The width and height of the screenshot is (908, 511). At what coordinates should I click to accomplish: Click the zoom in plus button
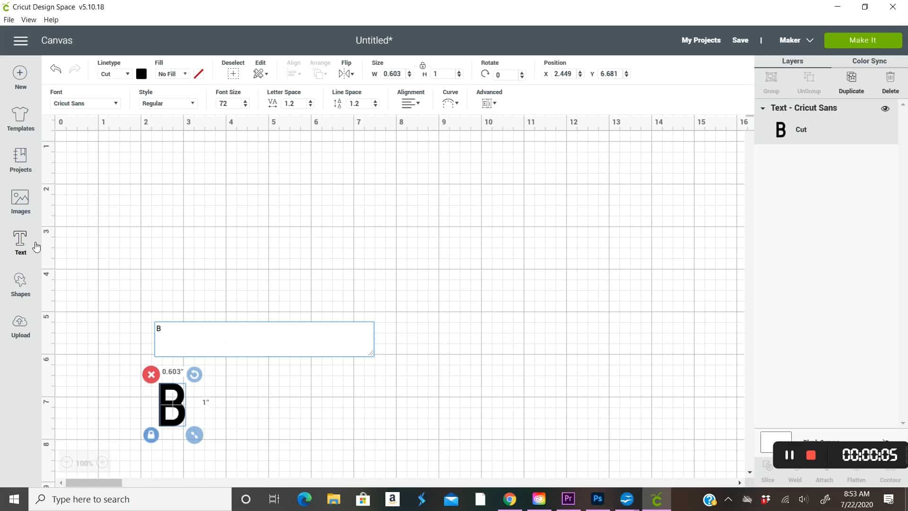pos(102,463)
